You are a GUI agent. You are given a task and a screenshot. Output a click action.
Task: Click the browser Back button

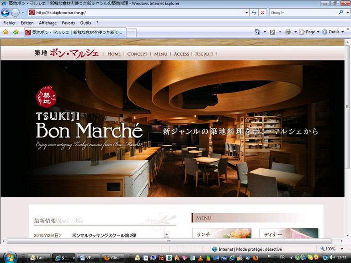tap(5, 13)
